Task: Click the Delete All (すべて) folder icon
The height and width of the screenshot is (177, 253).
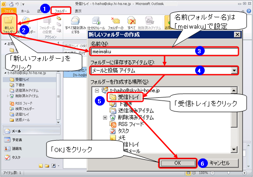Action: (x=131, y=20)
